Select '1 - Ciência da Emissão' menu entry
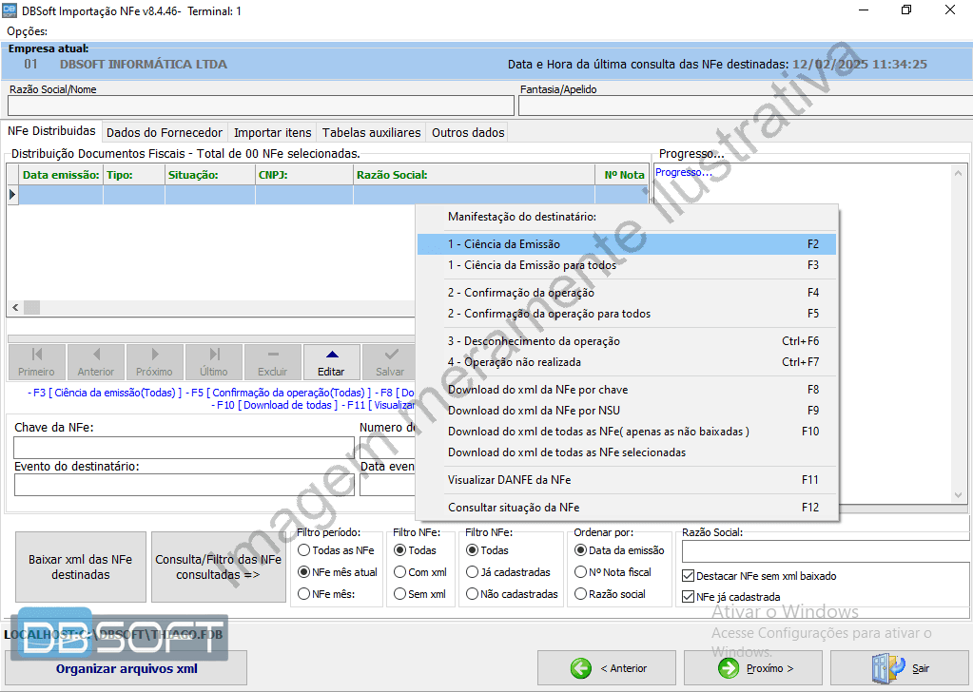The height and width of the screenshot is (692, 973). pos(504,244)
